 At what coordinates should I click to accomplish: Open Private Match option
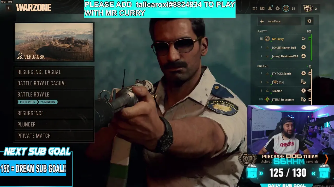(54, 136)
